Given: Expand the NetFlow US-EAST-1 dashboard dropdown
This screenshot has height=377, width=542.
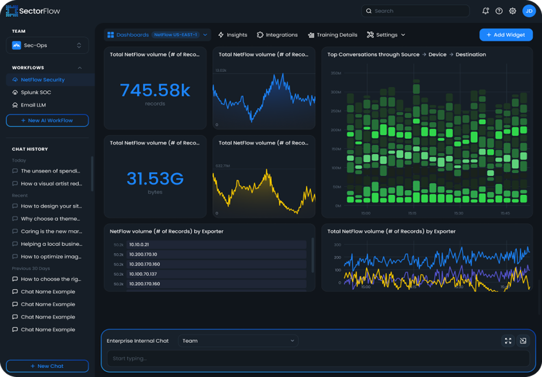Looking at the screenshot, I should pyautogui.click(x=204, y=35).
